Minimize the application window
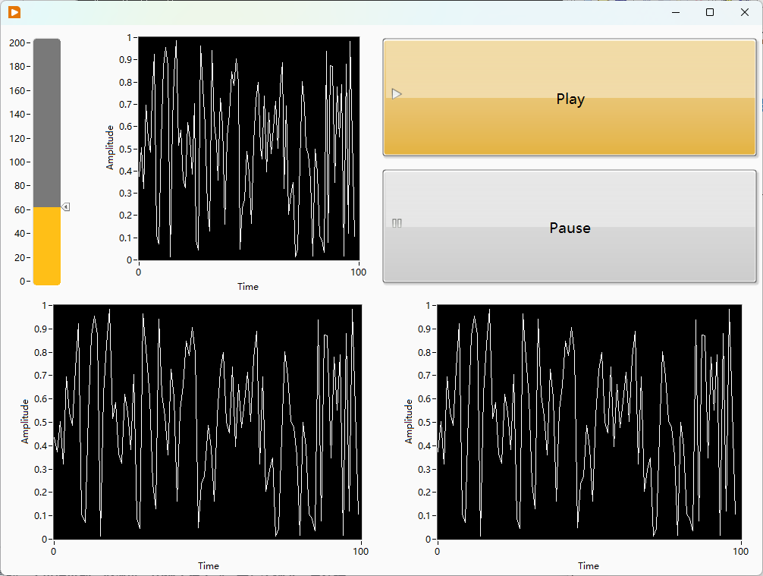 [x=676, y=12]
